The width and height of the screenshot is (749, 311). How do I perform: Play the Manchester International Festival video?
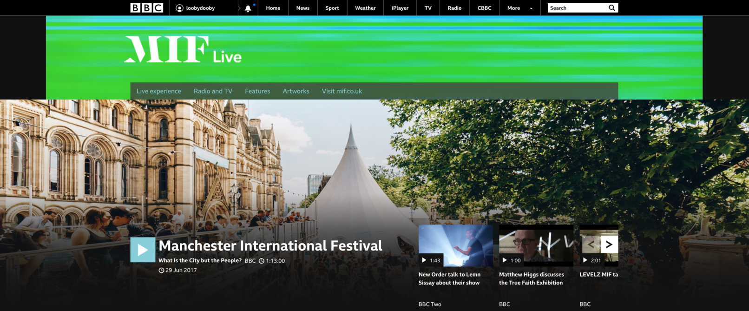143,250
